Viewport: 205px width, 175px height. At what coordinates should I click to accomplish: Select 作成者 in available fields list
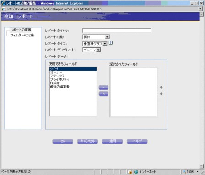click(73, 83)
